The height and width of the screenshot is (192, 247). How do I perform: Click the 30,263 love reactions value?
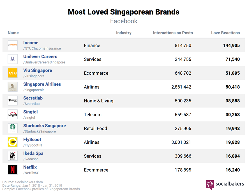(x=233, y=115)
